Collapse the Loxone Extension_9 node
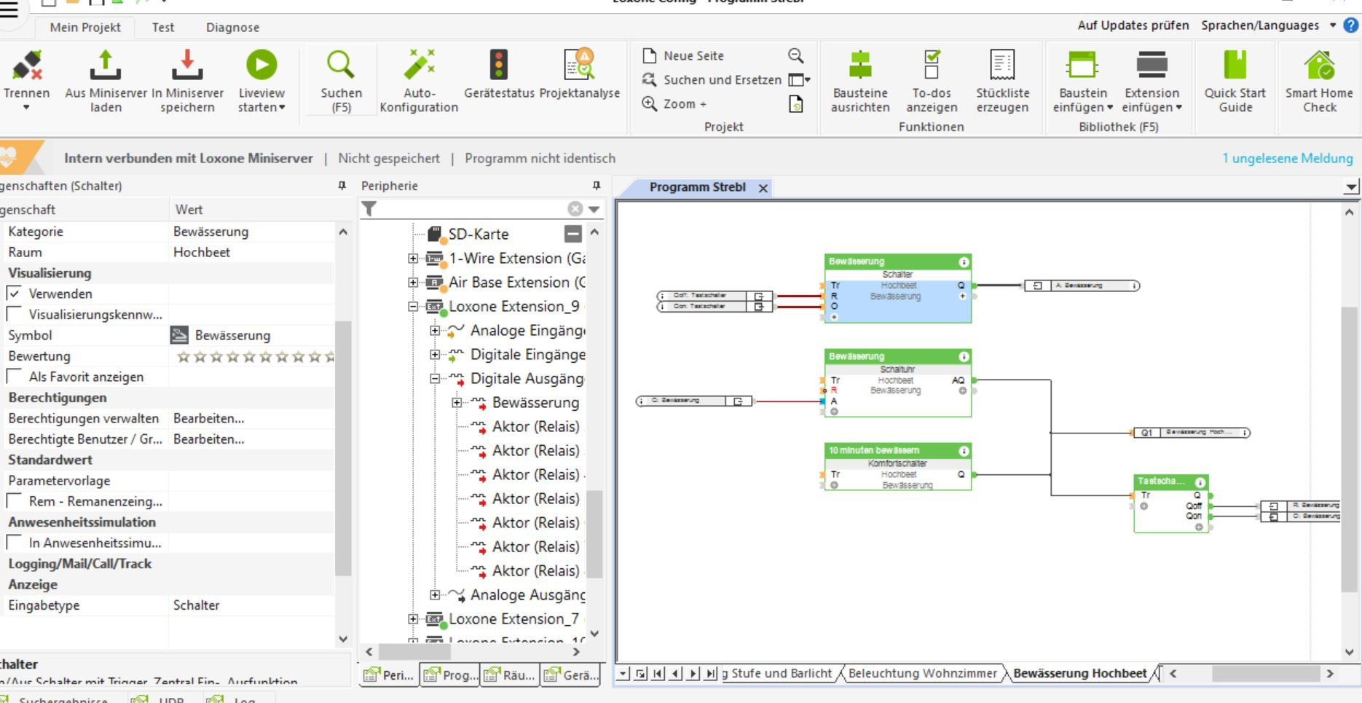The image size is (1362, 703). point(413,307)
